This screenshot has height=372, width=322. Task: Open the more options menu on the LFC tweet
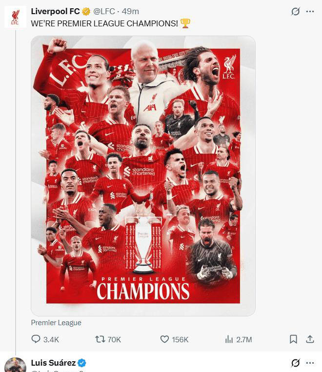(x=310, y=11)
